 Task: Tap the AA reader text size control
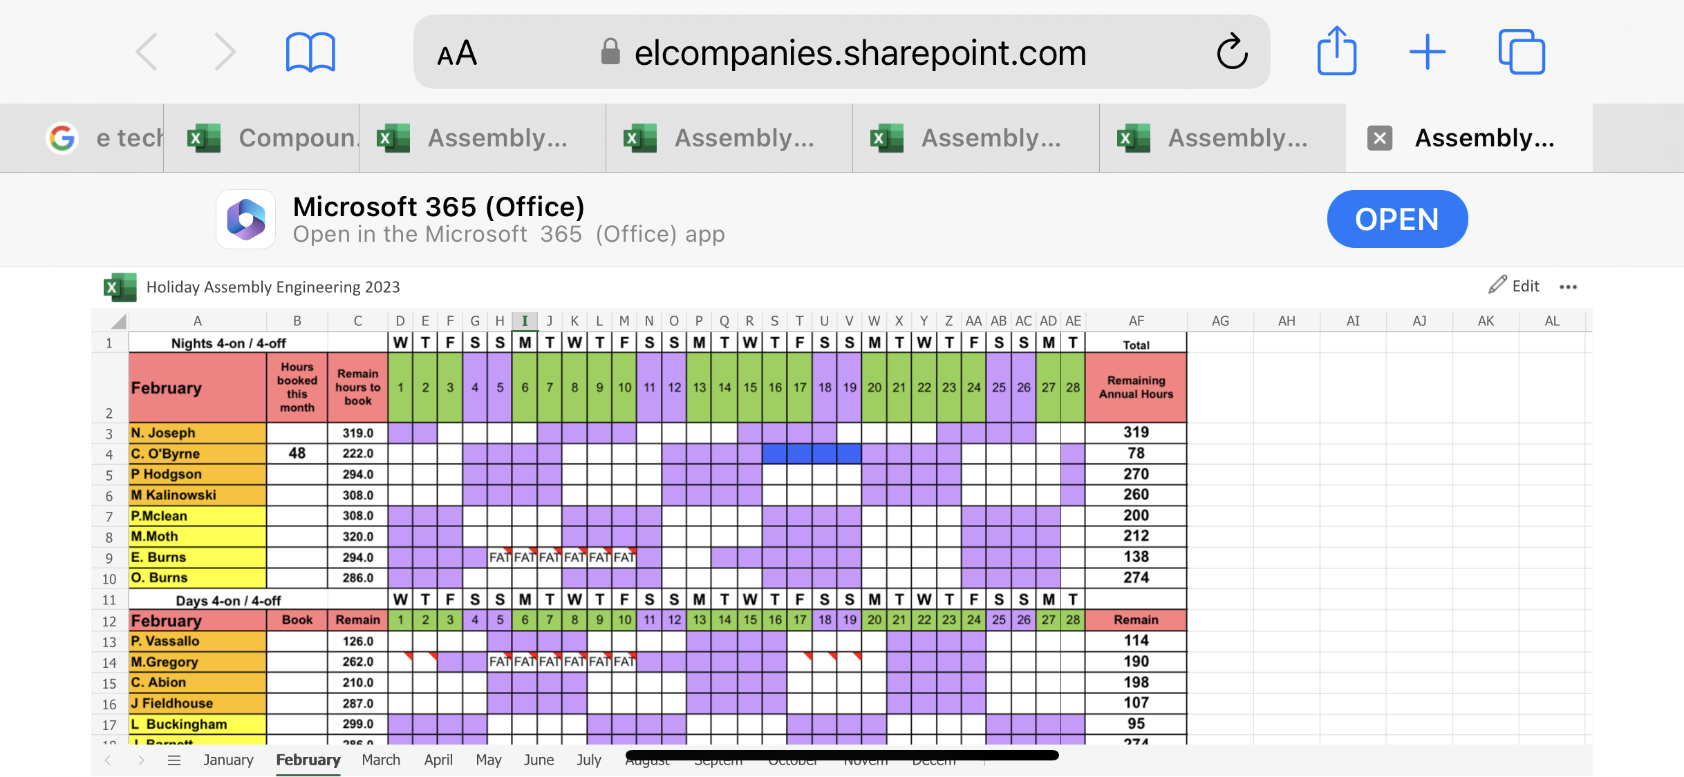457,53
